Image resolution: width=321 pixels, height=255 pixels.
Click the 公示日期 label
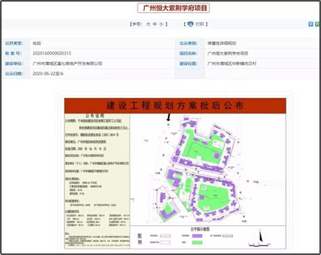[14, 74]
